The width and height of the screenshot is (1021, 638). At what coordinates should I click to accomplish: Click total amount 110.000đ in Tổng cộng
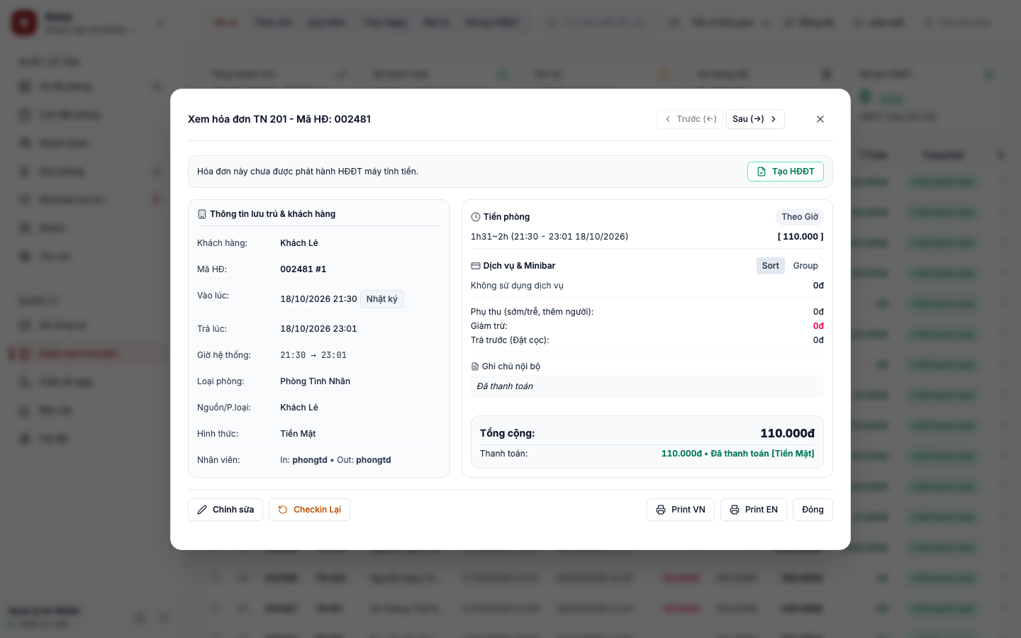click(x=787, y=433)
